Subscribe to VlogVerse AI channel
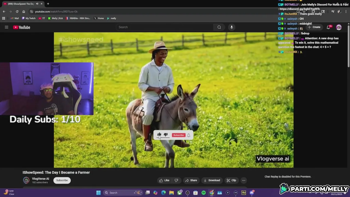The width and height of the screenshot is (350, 197). 62,180
